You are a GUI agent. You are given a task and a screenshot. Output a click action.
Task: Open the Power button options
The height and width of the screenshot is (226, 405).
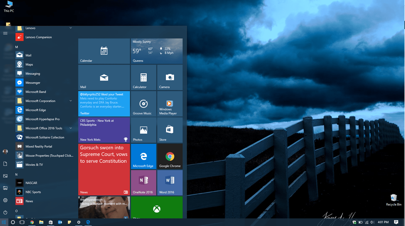click(x=5, y=212)
